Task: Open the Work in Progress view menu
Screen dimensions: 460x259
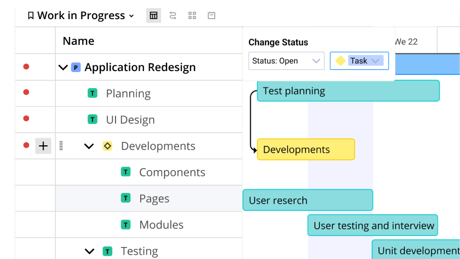Action: coord(81,16)
